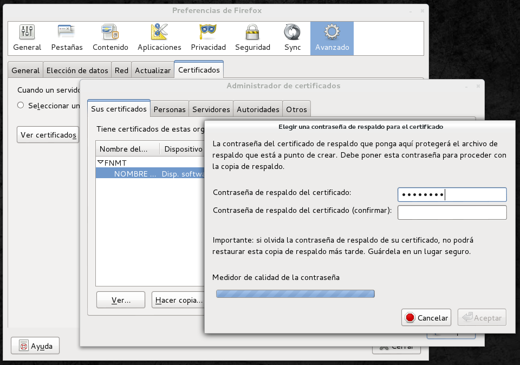
Task: Open the Otros tab in certificate manager
Action: [x=296, y=109]
